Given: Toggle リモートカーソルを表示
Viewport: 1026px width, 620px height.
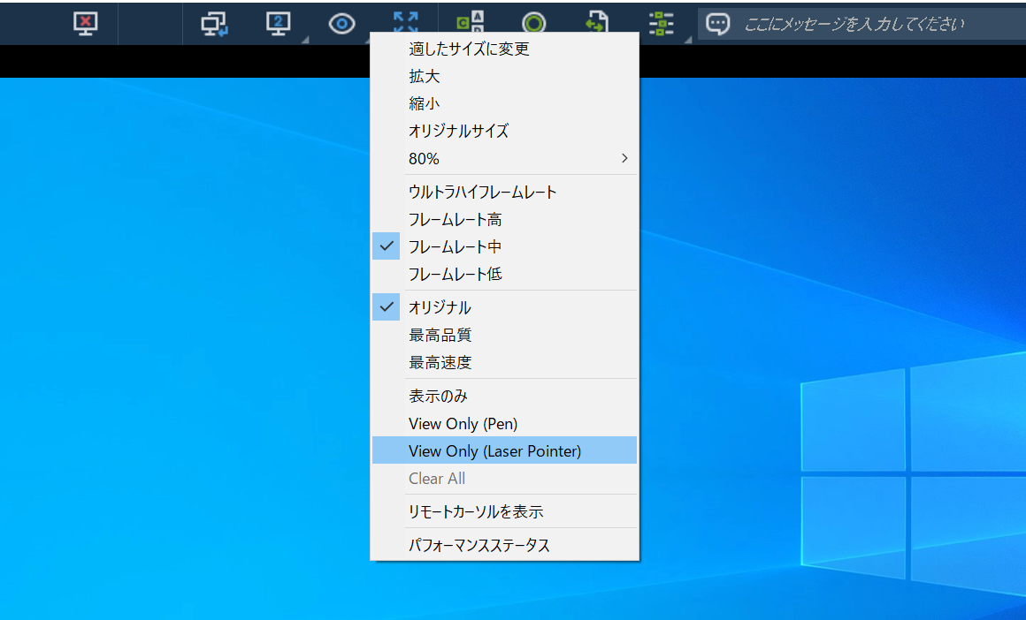Looking at the screenshot, I should (504, 511).
